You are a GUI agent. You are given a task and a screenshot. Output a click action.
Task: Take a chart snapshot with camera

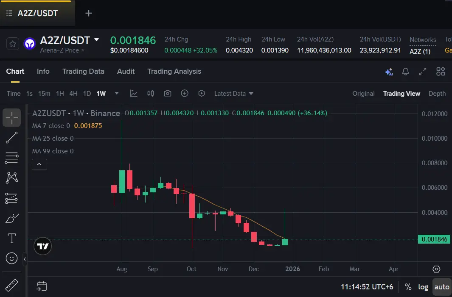(x=168, y=94)
